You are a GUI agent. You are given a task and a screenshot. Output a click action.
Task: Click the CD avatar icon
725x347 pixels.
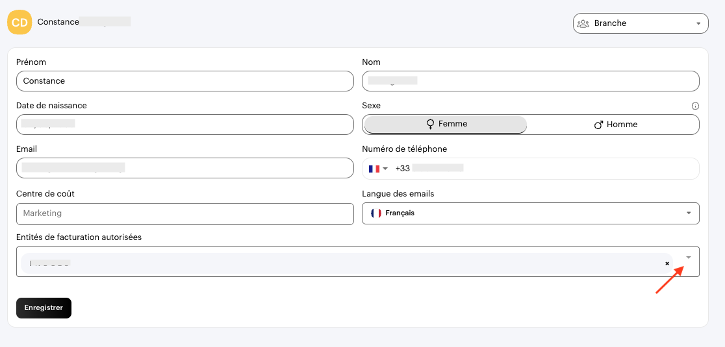[19, 22]
